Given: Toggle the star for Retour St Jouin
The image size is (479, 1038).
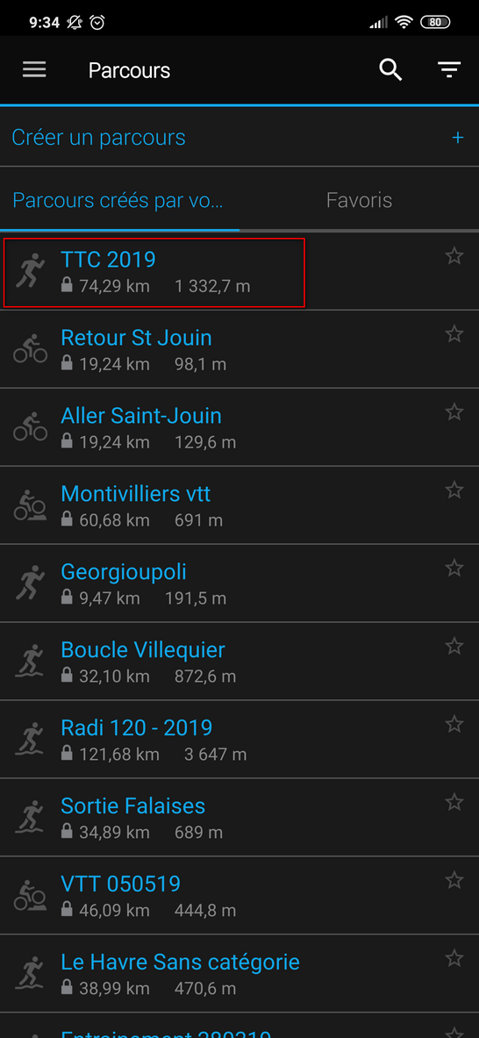Looking at the screenshot, I should tap(454, 334).
